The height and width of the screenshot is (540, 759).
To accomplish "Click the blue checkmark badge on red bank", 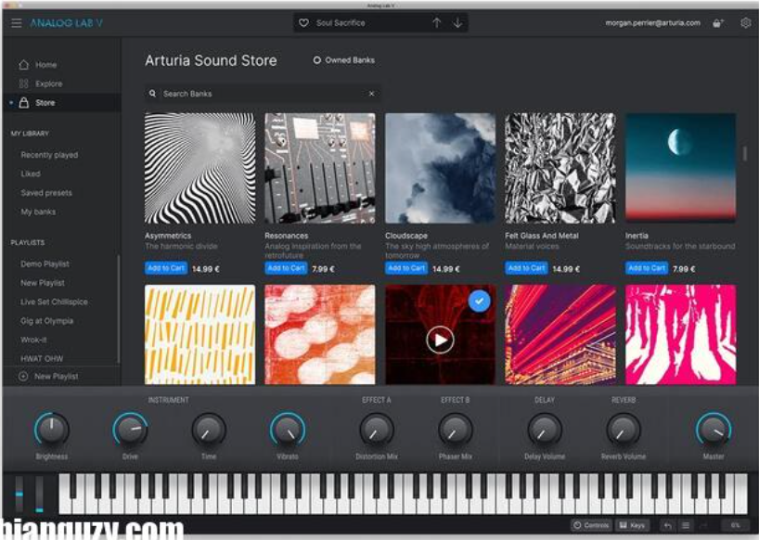I will (479, 301).
